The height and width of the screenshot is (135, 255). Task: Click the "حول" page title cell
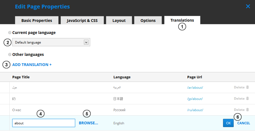(x=15, y=87)
